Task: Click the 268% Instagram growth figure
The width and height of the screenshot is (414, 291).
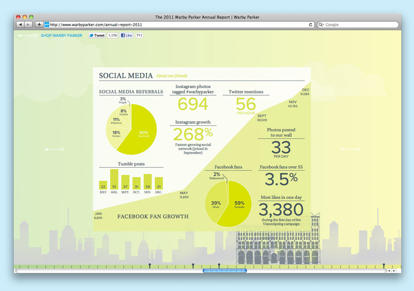Action: tap(193, 134)
